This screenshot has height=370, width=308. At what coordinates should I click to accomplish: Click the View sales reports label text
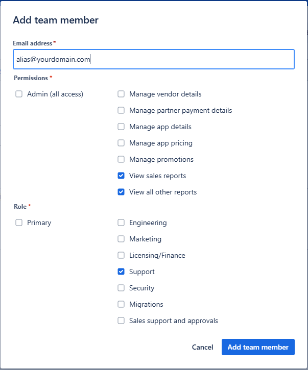point(157,176)
